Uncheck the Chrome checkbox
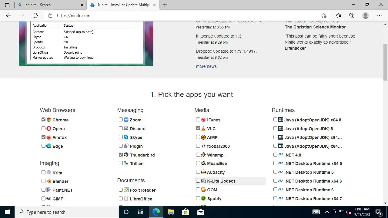 pos(43,120)
